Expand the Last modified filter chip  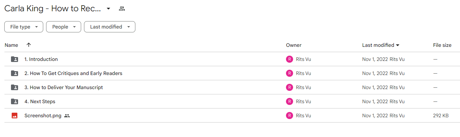pyautogui.click(x=110, y=27)
